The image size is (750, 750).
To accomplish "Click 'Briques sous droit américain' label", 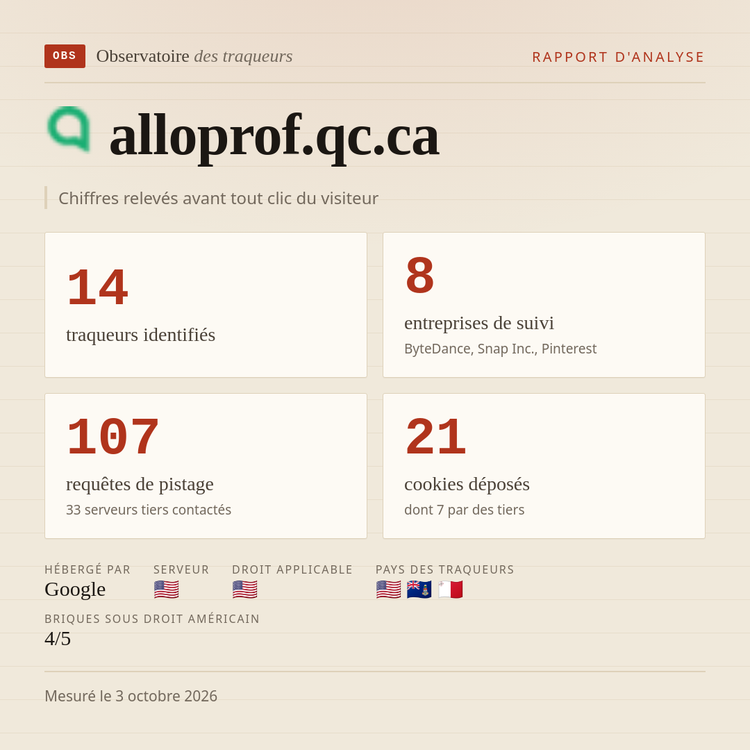I will pos(152,619).
